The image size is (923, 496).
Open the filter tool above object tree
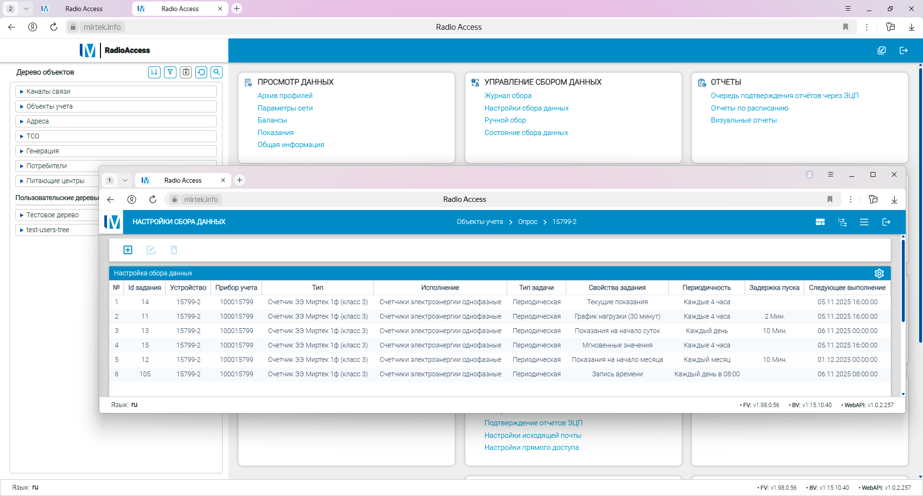click(x=170, y=72)
